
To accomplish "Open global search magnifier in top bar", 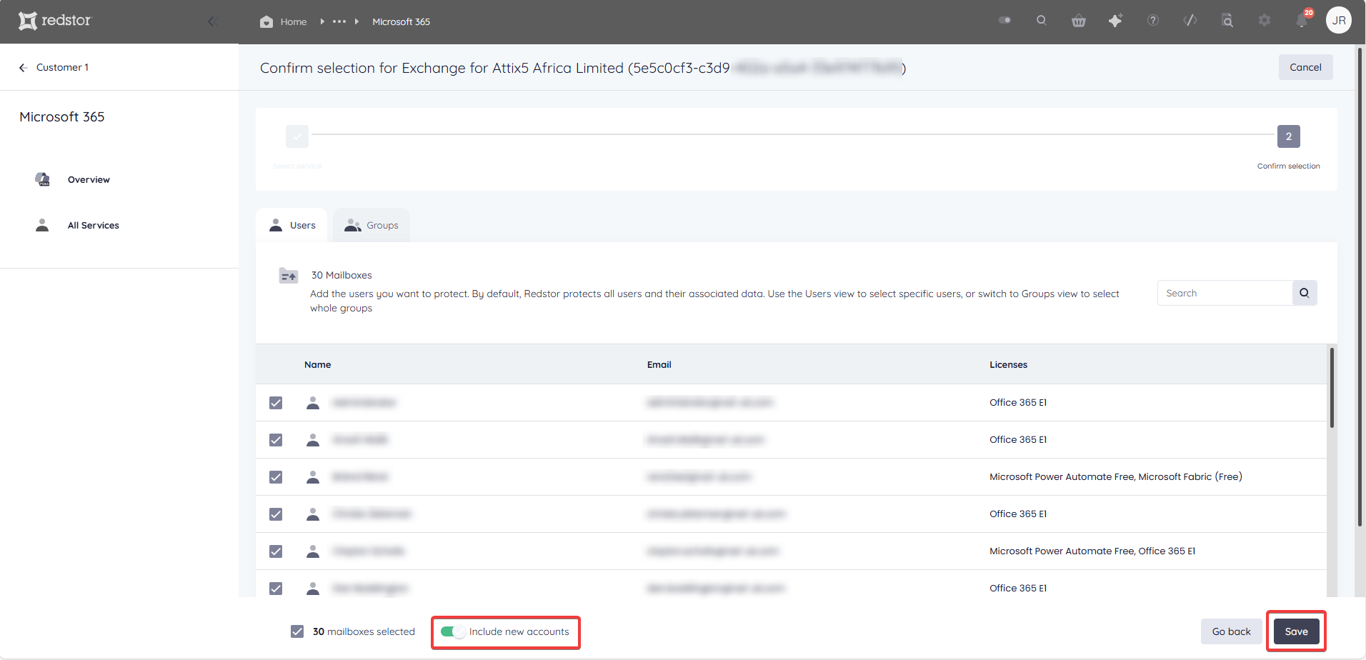I will (x=1041, y=20).
